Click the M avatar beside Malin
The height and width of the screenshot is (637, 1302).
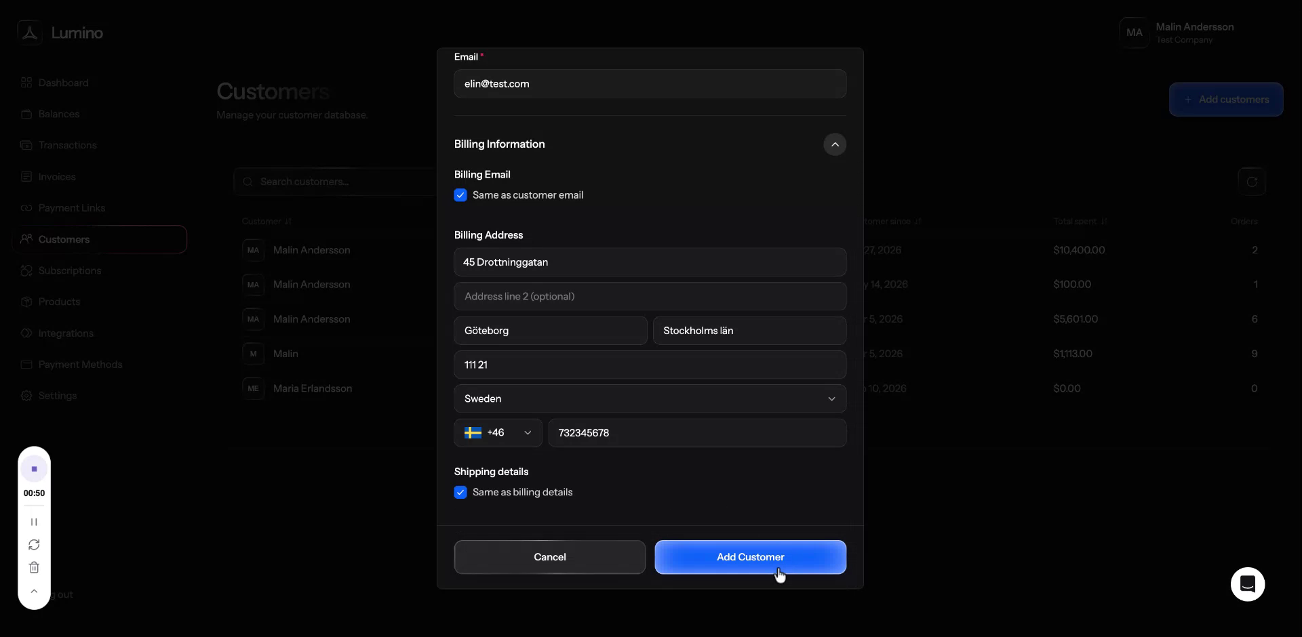(x=253, y=354)
